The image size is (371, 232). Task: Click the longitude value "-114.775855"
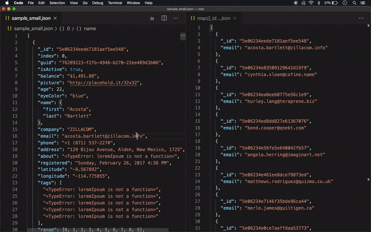pyautogui.click(x=90, y=176)
